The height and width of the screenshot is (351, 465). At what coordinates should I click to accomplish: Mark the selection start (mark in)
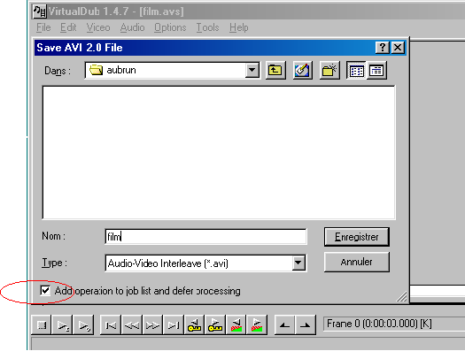[x=284, y=325]
